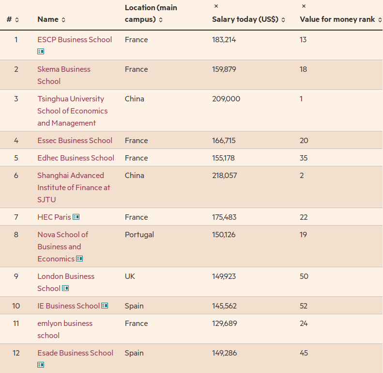Open ESCP Business School link
Viewport: 383px width, 373px height.
(75, 40)
